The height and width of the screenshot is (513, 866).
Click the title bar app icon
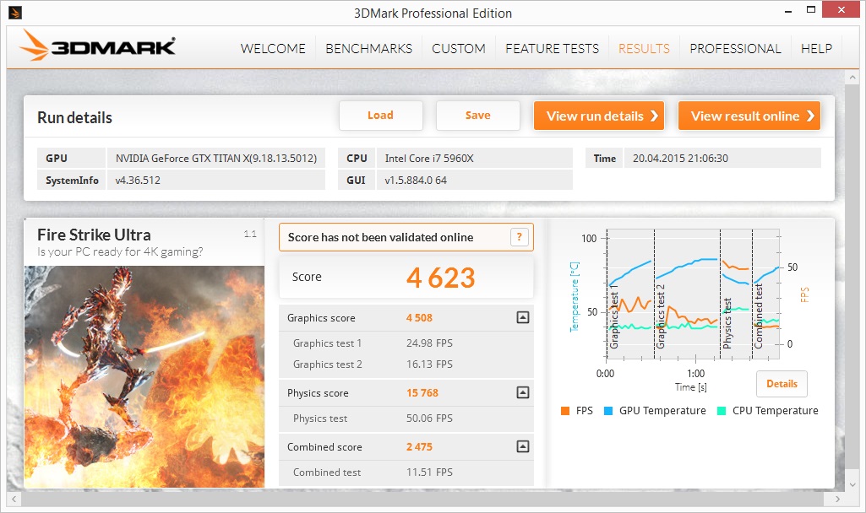(15, 12)
